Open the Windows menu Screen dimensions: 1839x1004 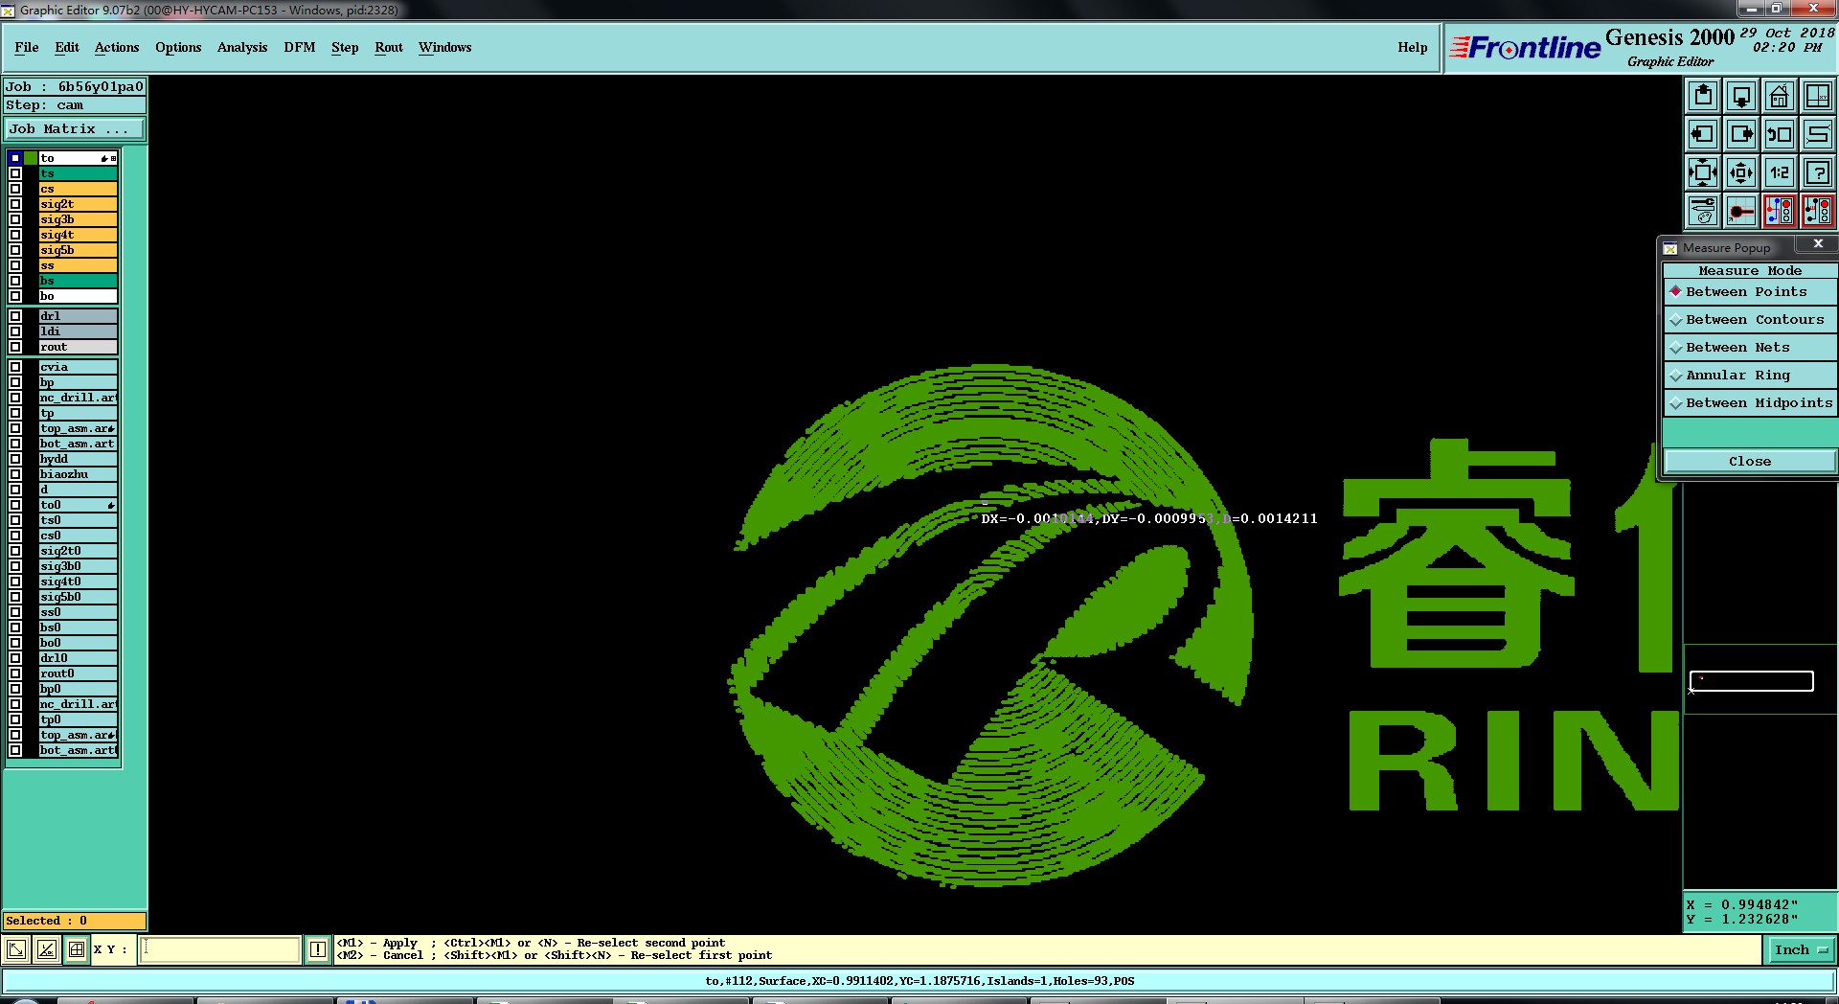[444, 47]
